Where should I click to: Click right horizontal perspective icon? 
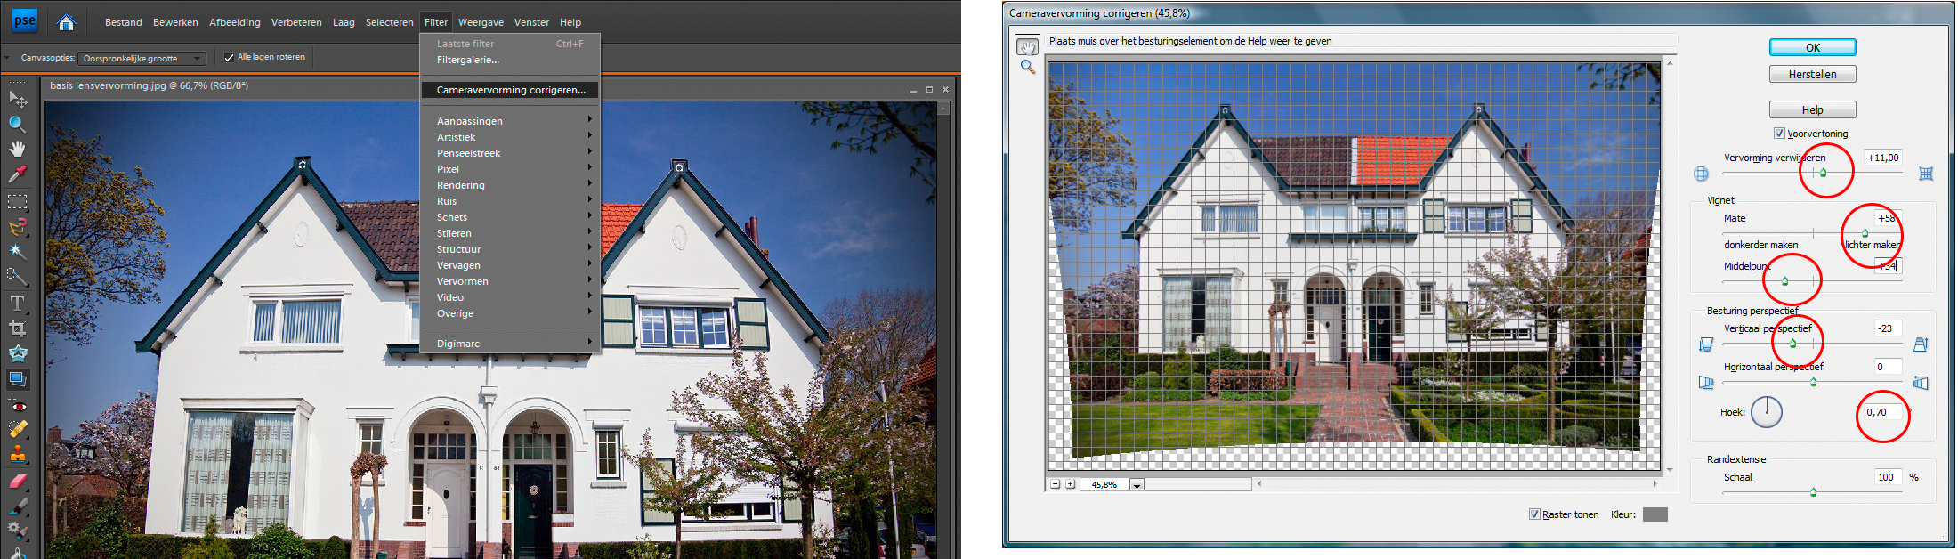(1921, 383)
